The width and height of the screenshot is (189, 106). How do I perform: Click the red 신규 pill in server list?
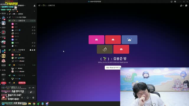point(4,83)
